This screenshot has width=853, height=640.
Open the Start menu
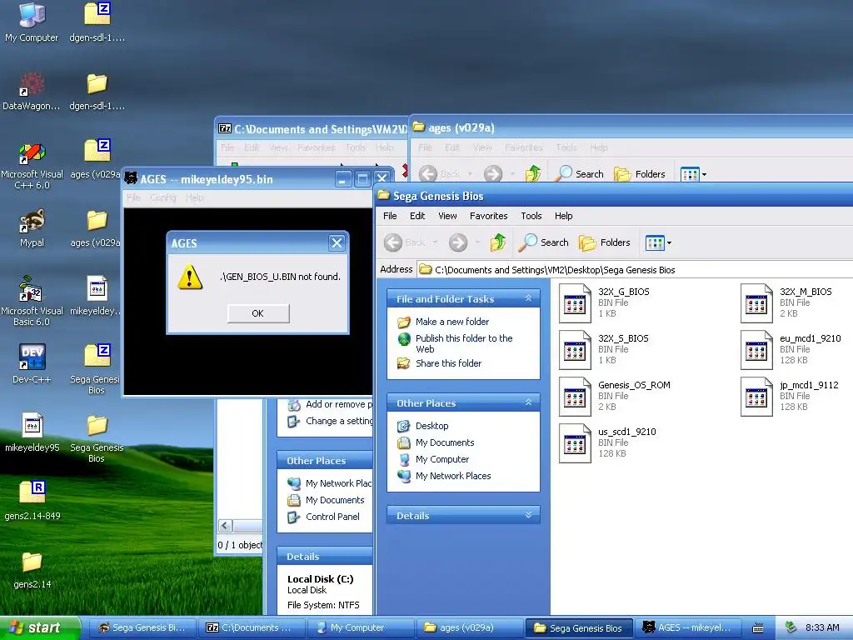click(x=40, y=628)
